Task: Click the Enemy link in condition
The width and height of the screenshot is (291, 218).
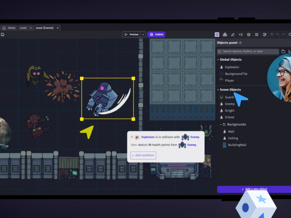Action: 195,137
